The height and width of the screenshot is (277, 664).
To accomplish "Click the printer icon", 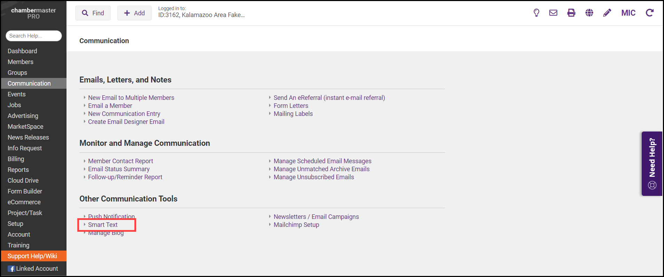I will point(571,13).
